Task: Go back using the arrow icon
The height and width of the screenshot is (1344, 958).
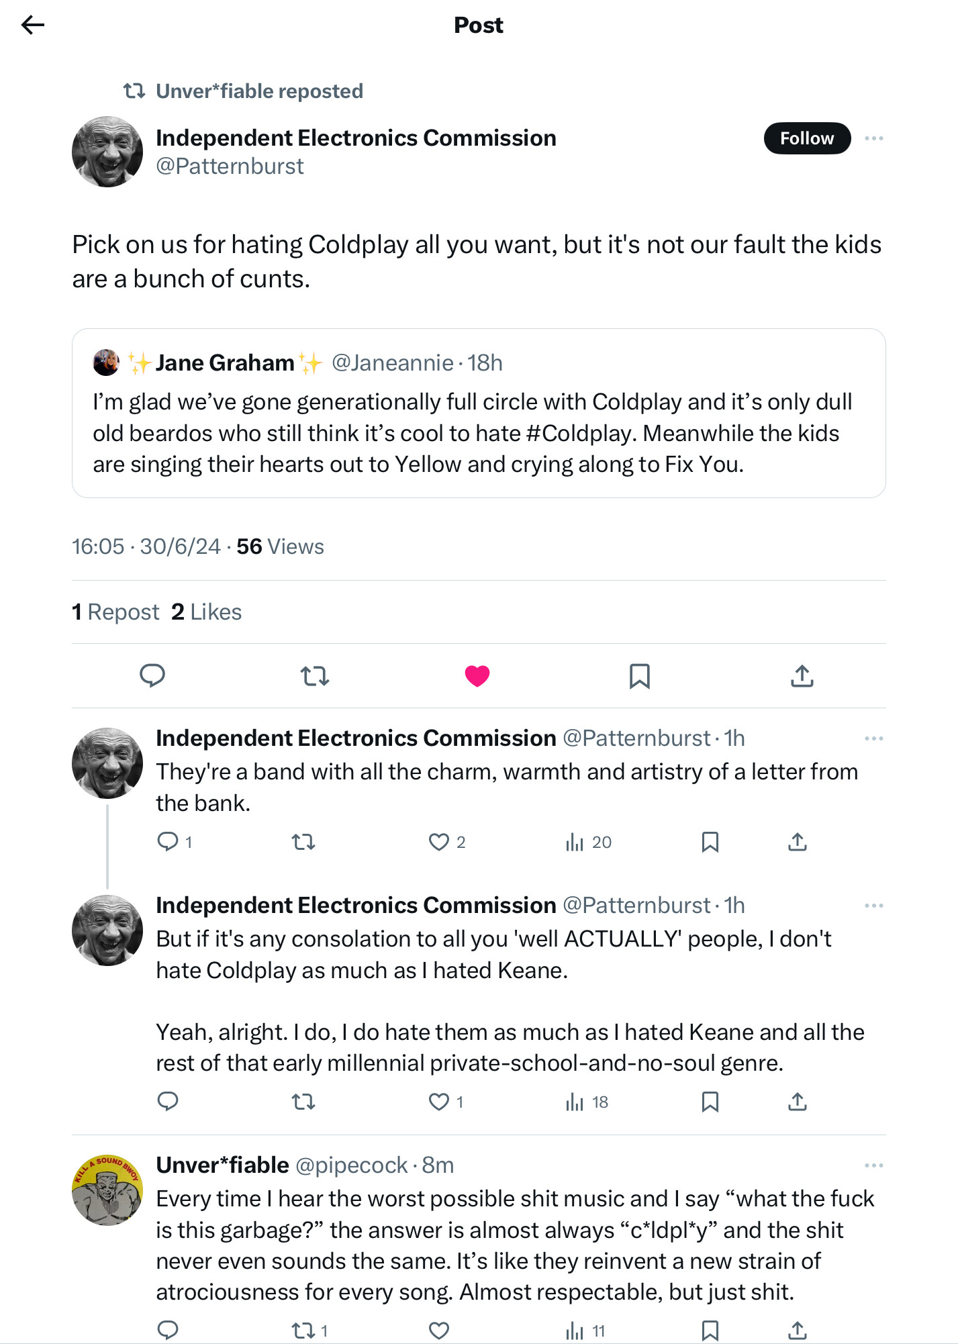Action: [x=32, y=26]
